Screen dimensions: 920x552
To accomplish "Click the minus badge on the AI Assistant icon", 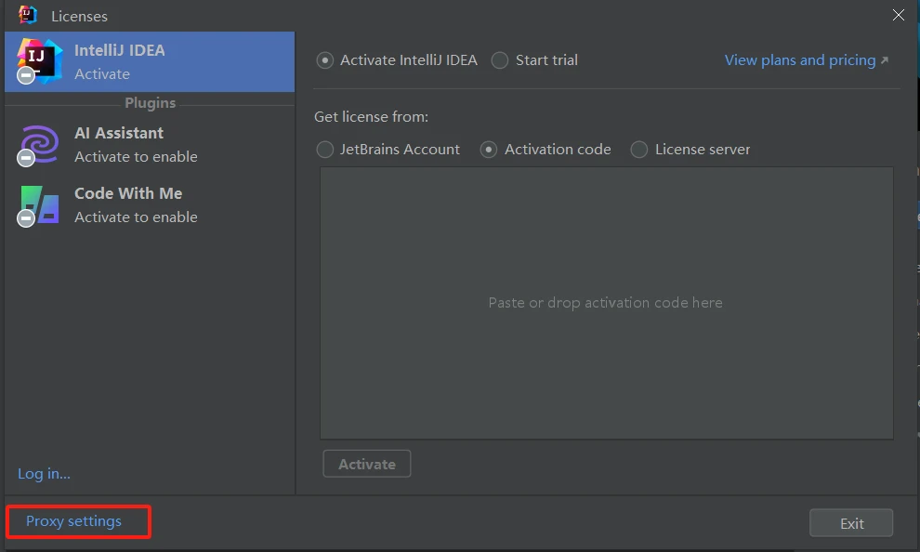I will point(26,158).
